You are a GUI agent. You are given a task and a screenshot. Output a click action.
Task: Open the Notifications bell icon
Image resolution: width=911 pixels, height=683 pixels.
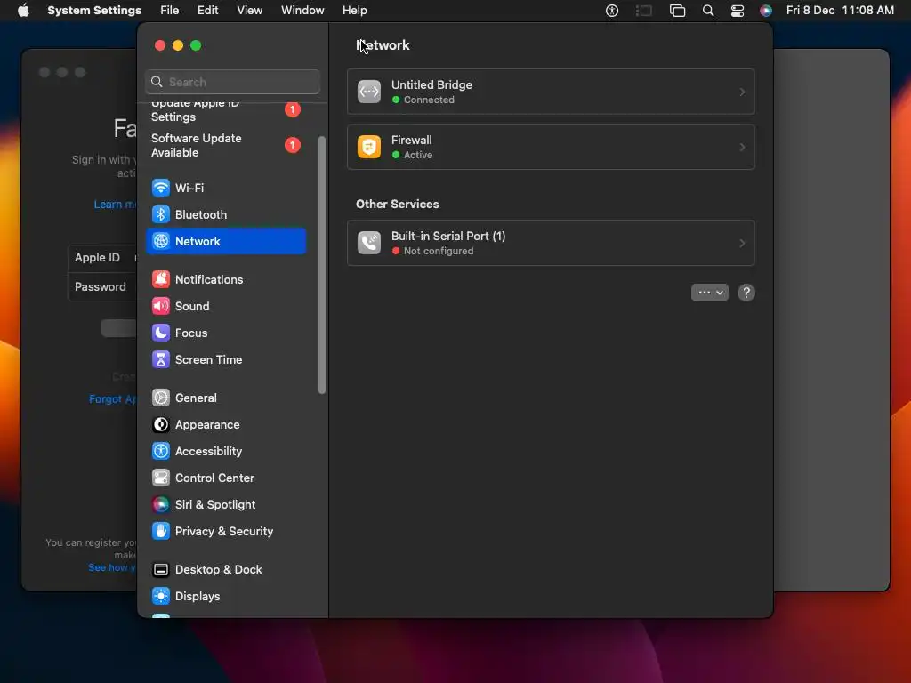(x=161, y=279)
